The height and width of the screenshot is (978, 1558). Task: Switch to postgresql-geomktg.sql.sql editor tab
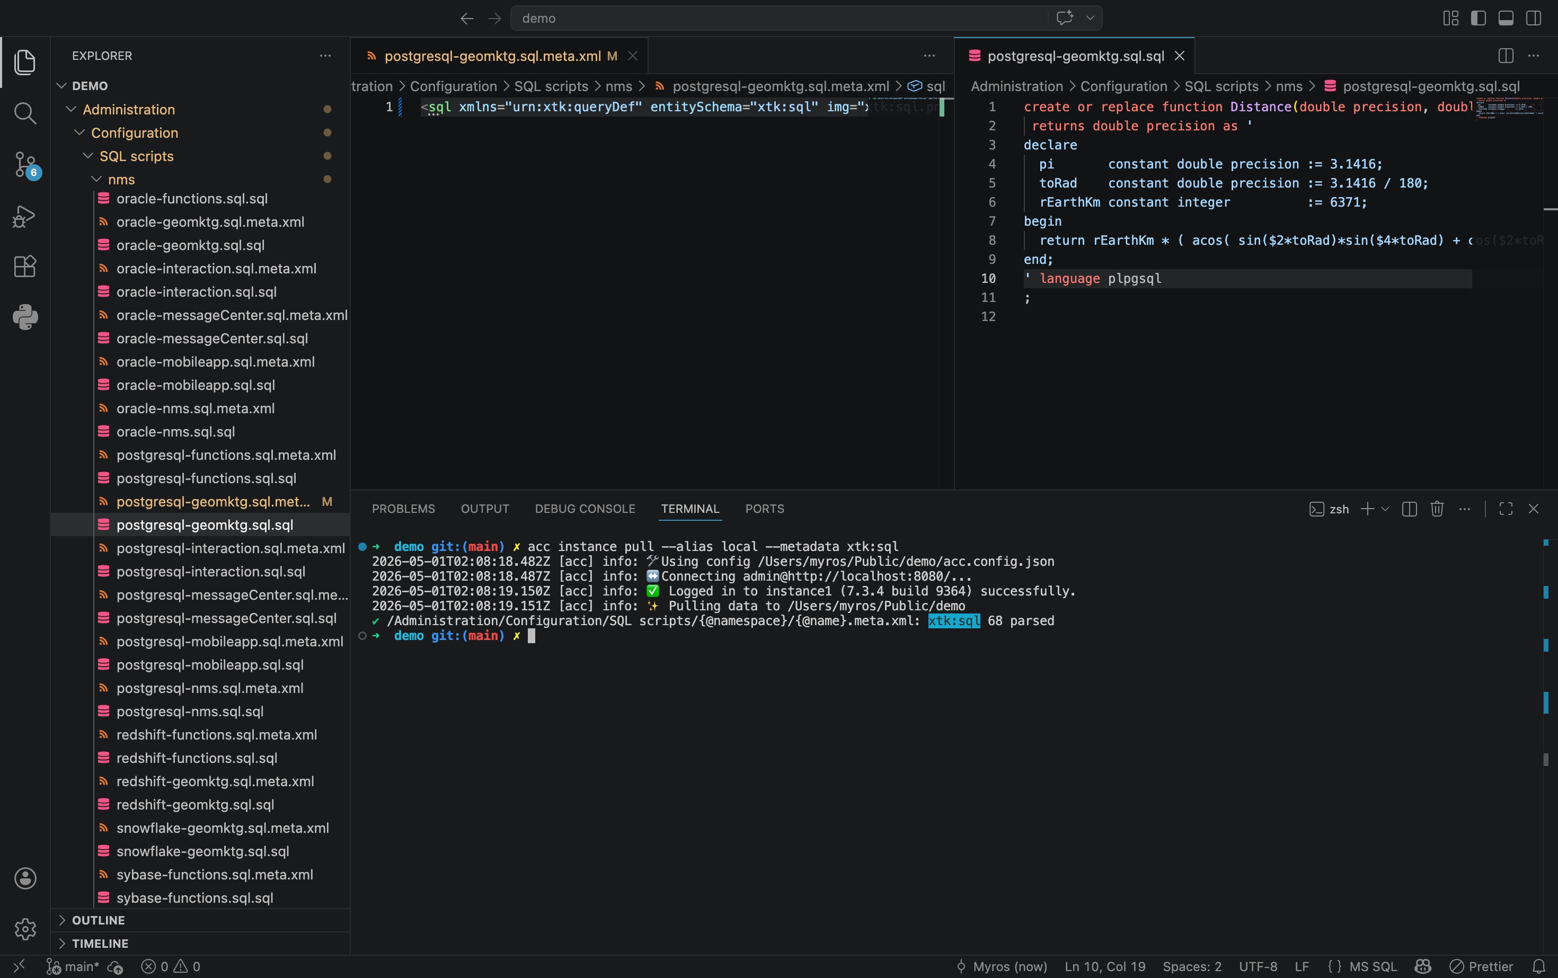pos(1075,56)
